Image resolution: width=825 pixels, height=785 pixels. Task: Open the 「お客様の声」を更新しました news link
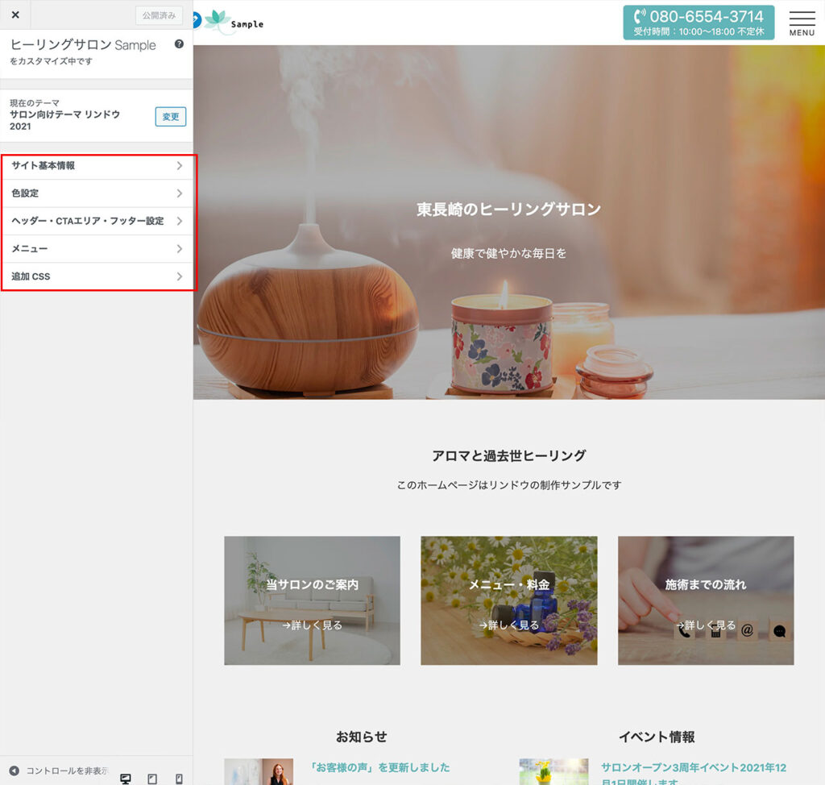[379, 767]
